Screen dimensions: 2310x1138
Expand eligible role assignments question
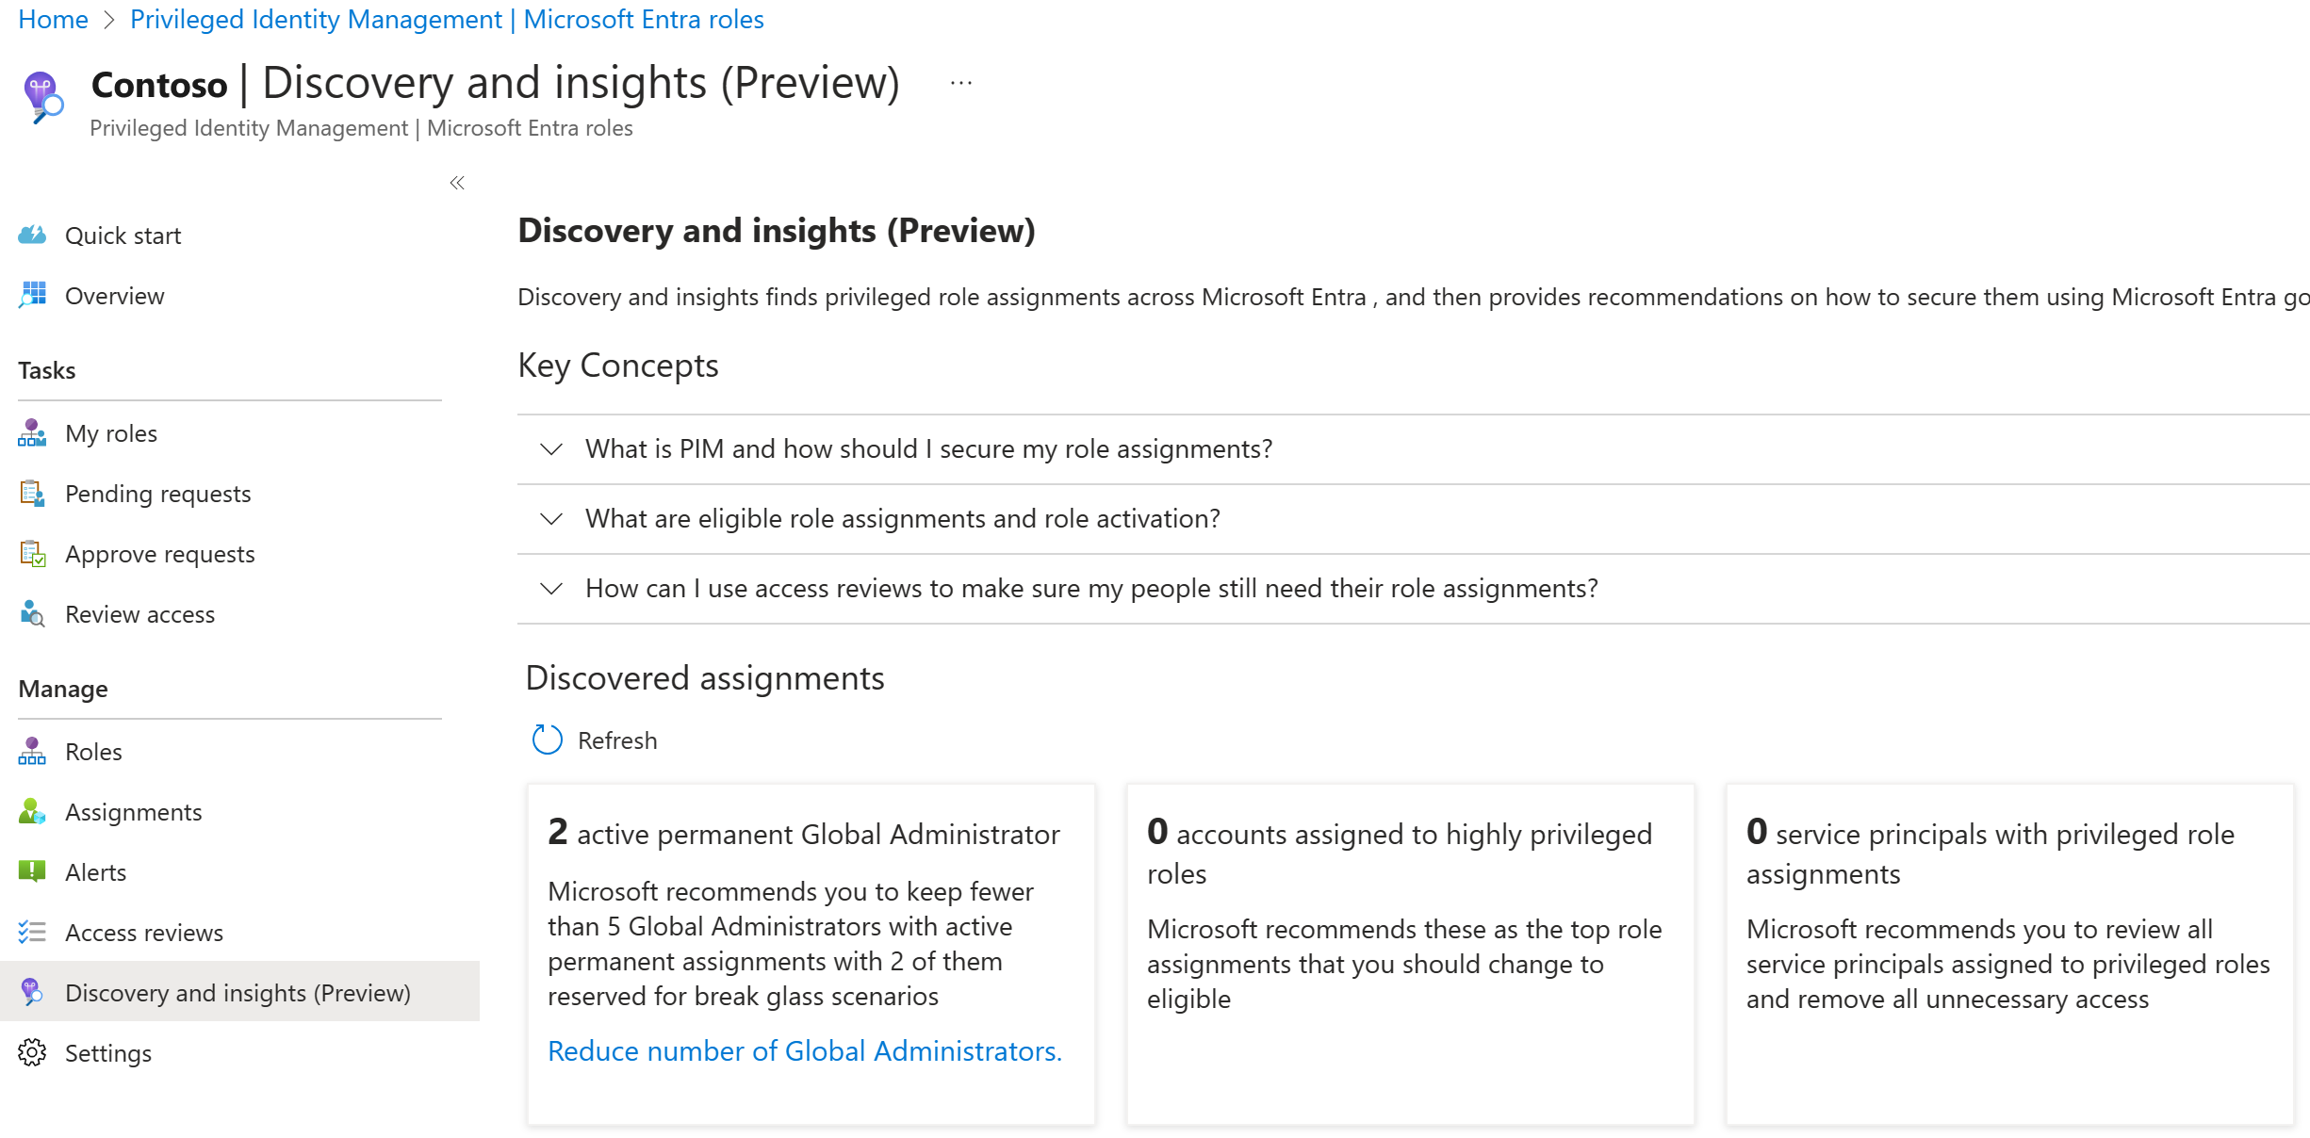pyautogui.click(x=551, y=519)
